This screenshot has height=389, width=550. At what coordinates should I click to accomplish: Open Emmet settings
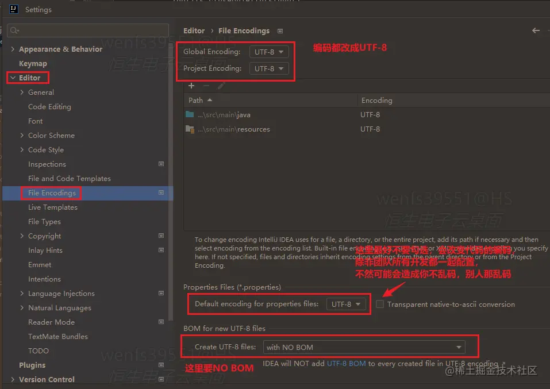point(40,265)
